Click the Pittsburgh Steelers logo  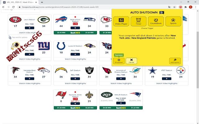(181, 70)
